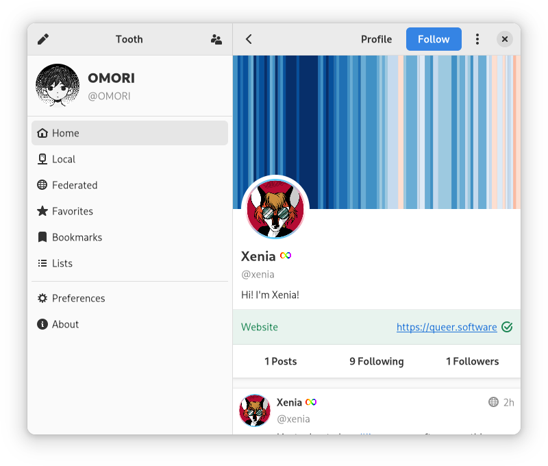Viewport: 548px width, 466px height.
Task: Show the 1 Posts tab
Action: pyautogui.click(x=281, y=361)
